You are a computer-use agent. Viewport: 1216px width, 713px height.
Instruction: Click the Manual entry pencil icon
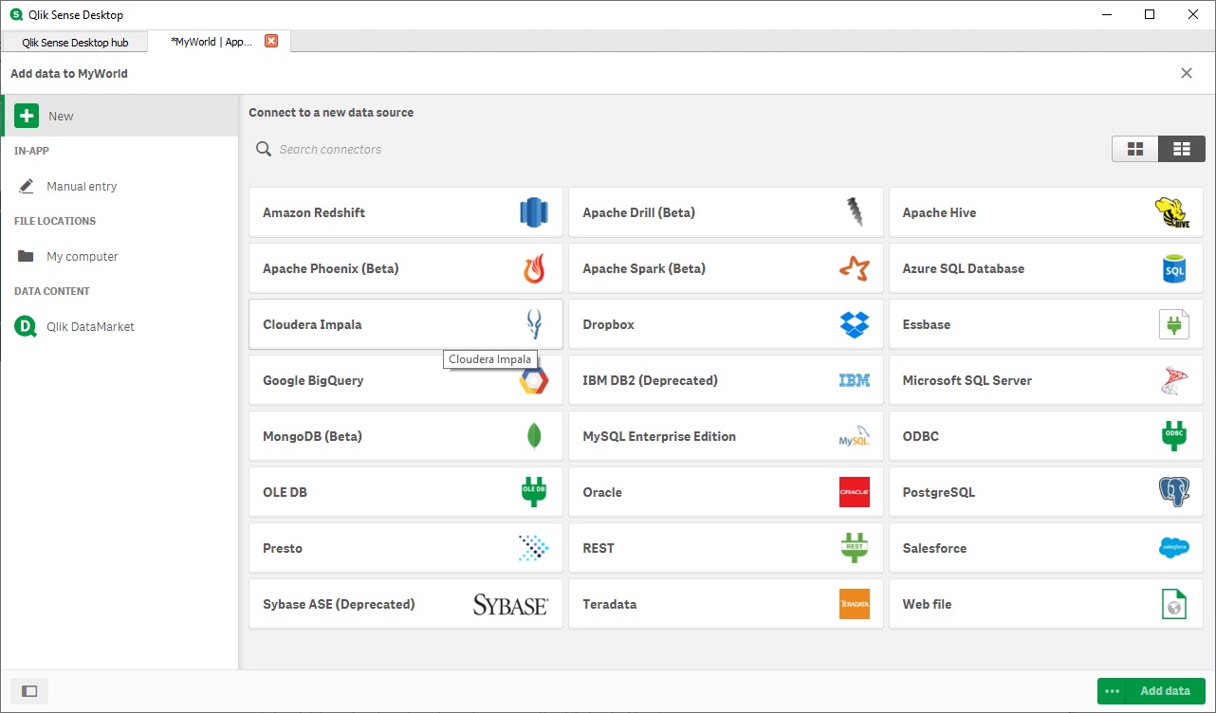[27, 186]
